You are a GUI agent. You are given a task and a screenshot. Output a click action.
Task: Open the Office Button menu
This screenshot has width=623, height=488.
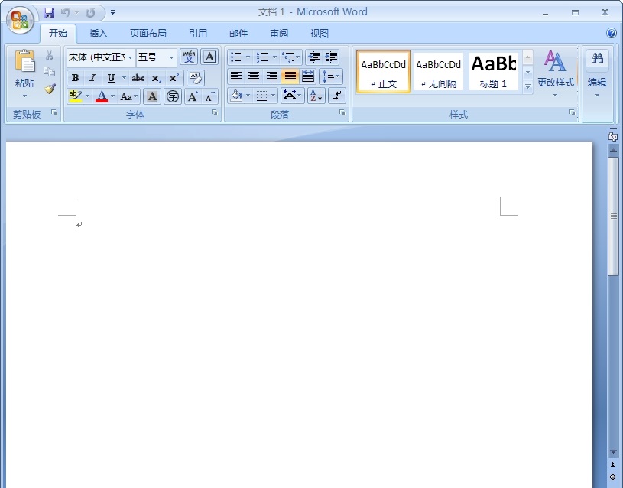click(x=20, y=20)
